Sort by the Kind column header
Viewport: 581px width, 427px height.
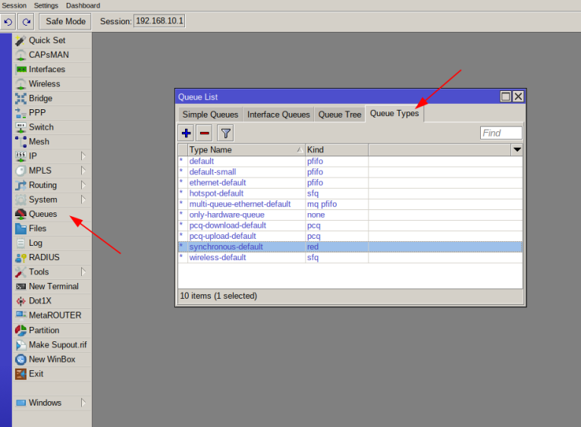click(x=336, y=150)
